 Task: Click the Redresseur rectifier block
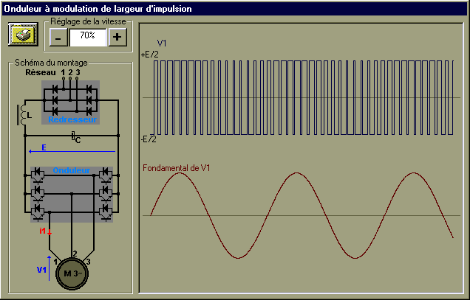point(70,102)
